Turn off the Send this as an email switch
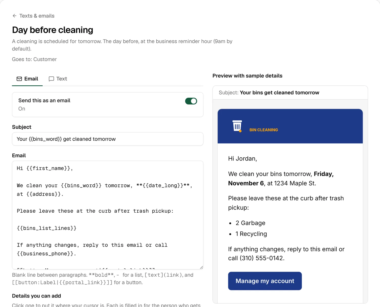380x307 pixels. click(x=191, y=101)
